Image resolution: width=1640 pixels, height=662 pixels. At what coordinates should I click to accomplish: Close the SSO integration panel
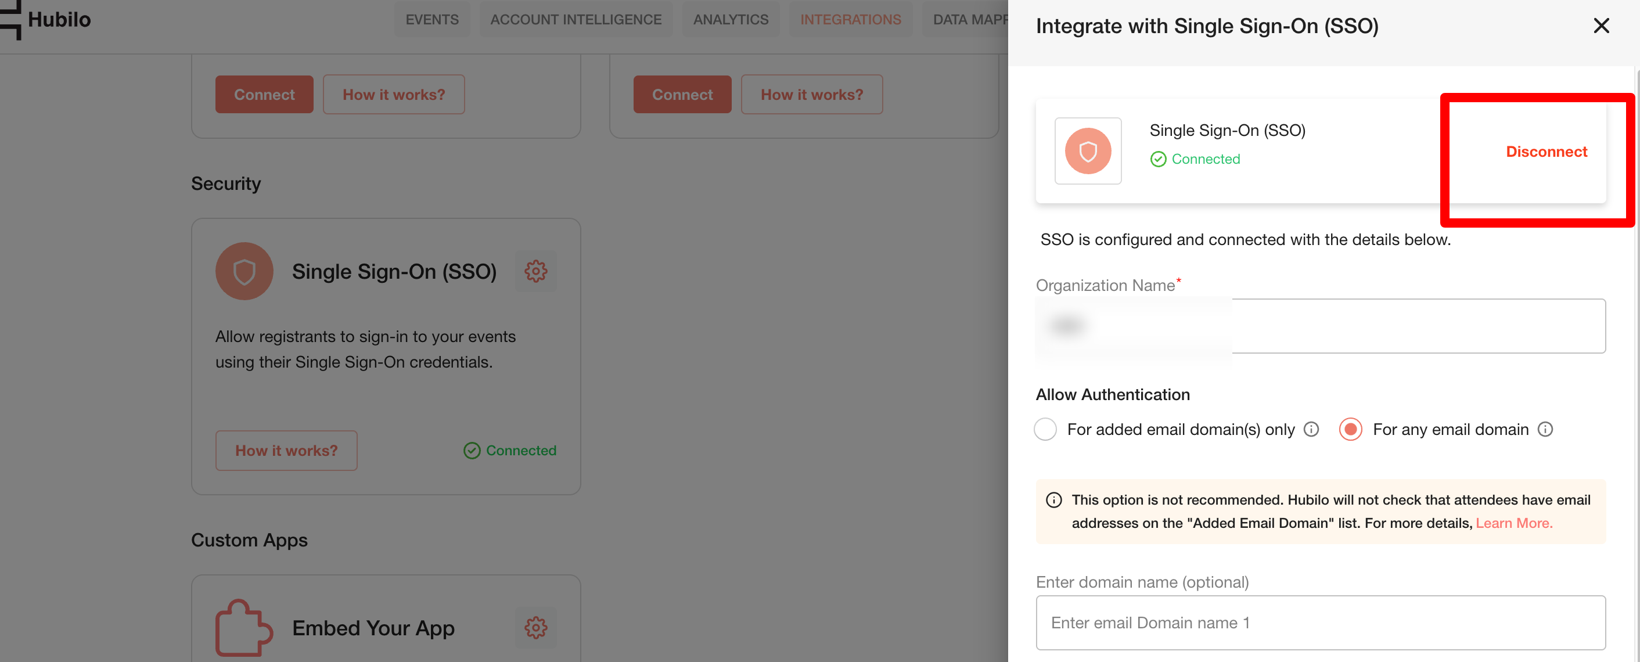(1601, 26)
